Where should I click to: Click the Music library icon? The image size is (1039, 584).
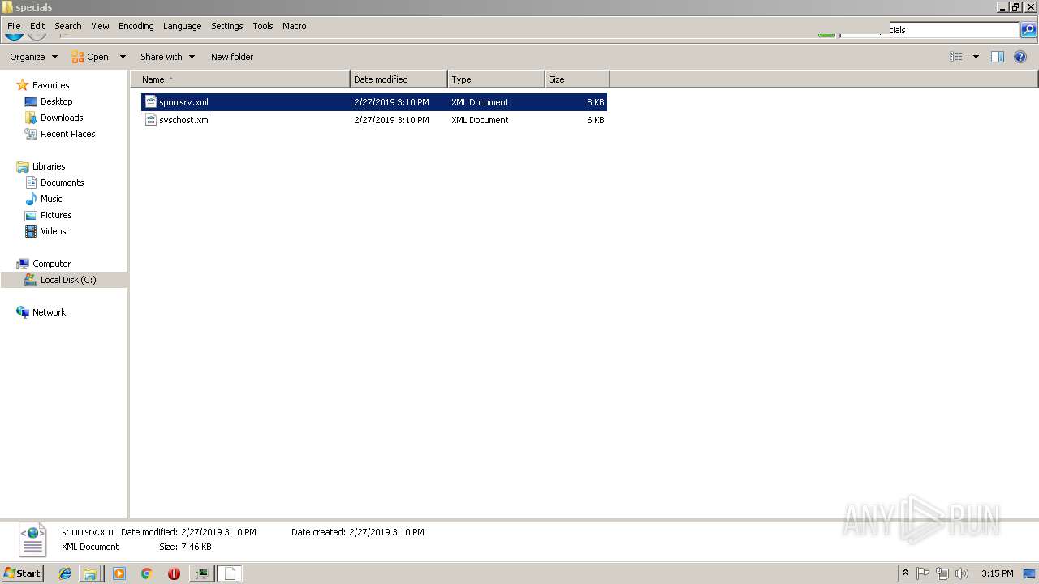coord(31,199)
